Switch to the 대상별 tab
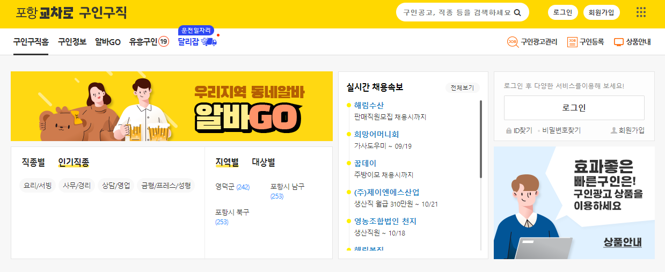Image resolution: width=665 pixels, height=272 pixels. [x=264, y=162]
